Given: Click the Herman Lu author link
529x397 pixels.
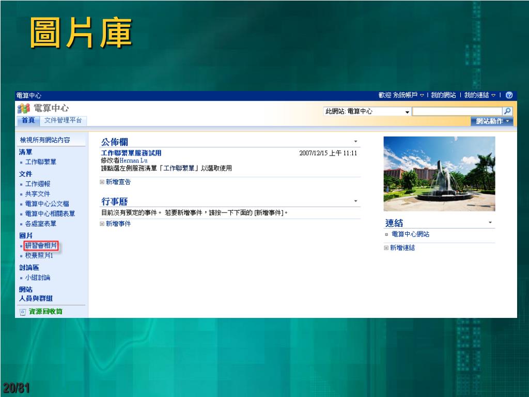Looking at the screenshot, I should (134, 161).
